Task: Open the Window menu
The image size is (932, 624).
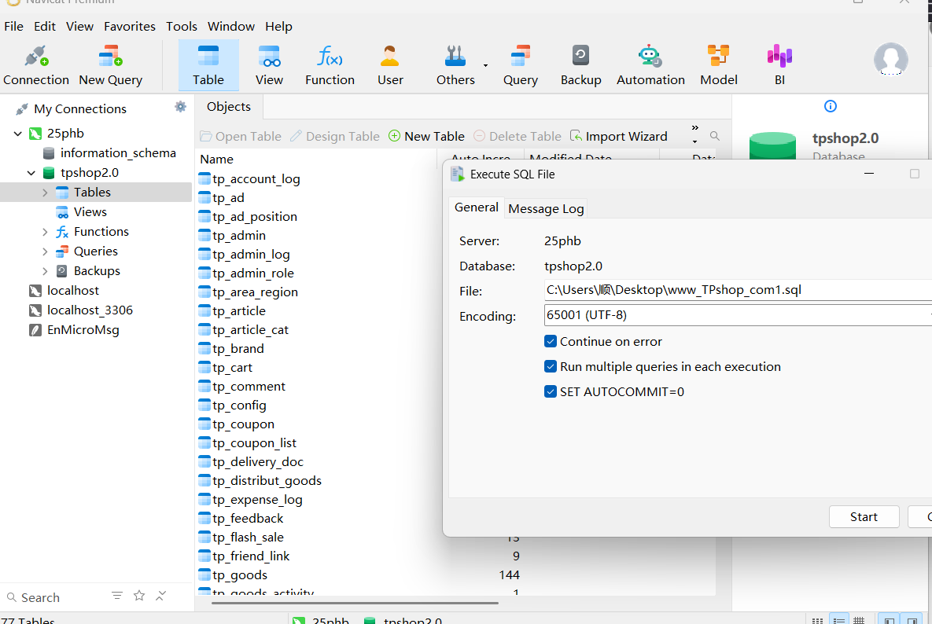Action: click(x=231, y=26)
